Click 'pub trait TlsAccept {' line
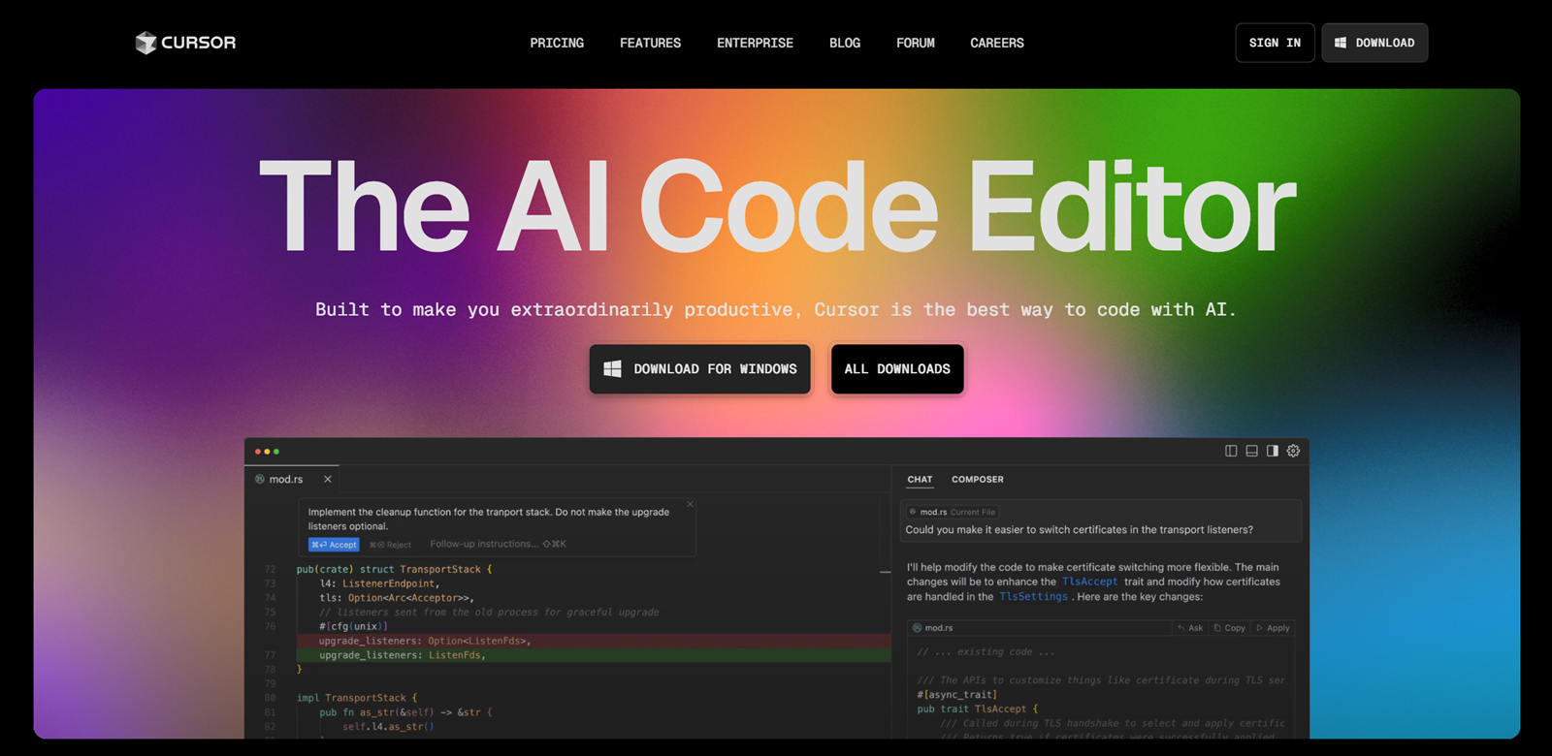Viewport: 1552px width, 756px height. click(978, 709)
